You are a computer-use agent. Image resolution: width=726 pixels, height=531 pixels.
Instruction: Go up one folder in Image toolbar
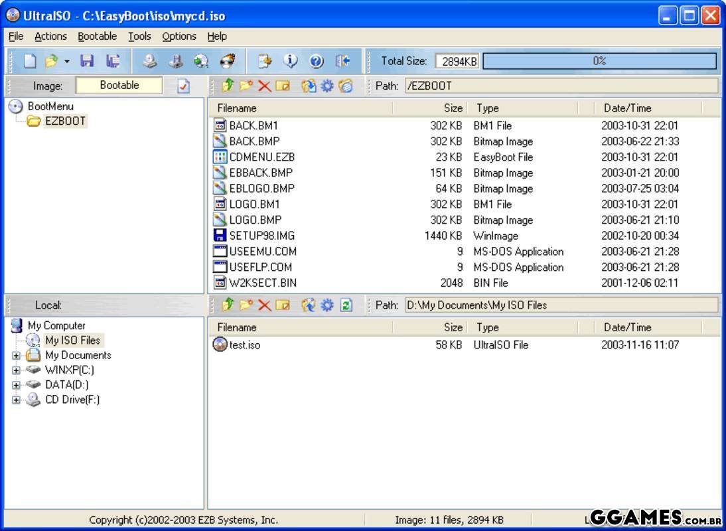228,86
